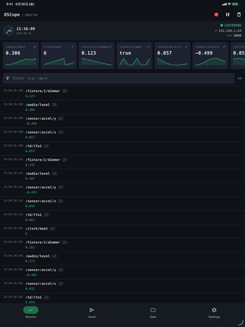Open the /clock/beat sawtooth sparkline
245x327 pixels.
point(59,62)
